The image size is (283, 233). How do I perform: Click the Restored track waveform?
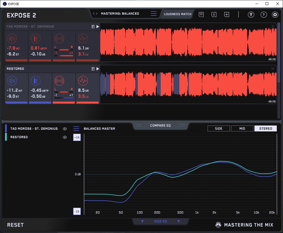(x=188, y=84)
